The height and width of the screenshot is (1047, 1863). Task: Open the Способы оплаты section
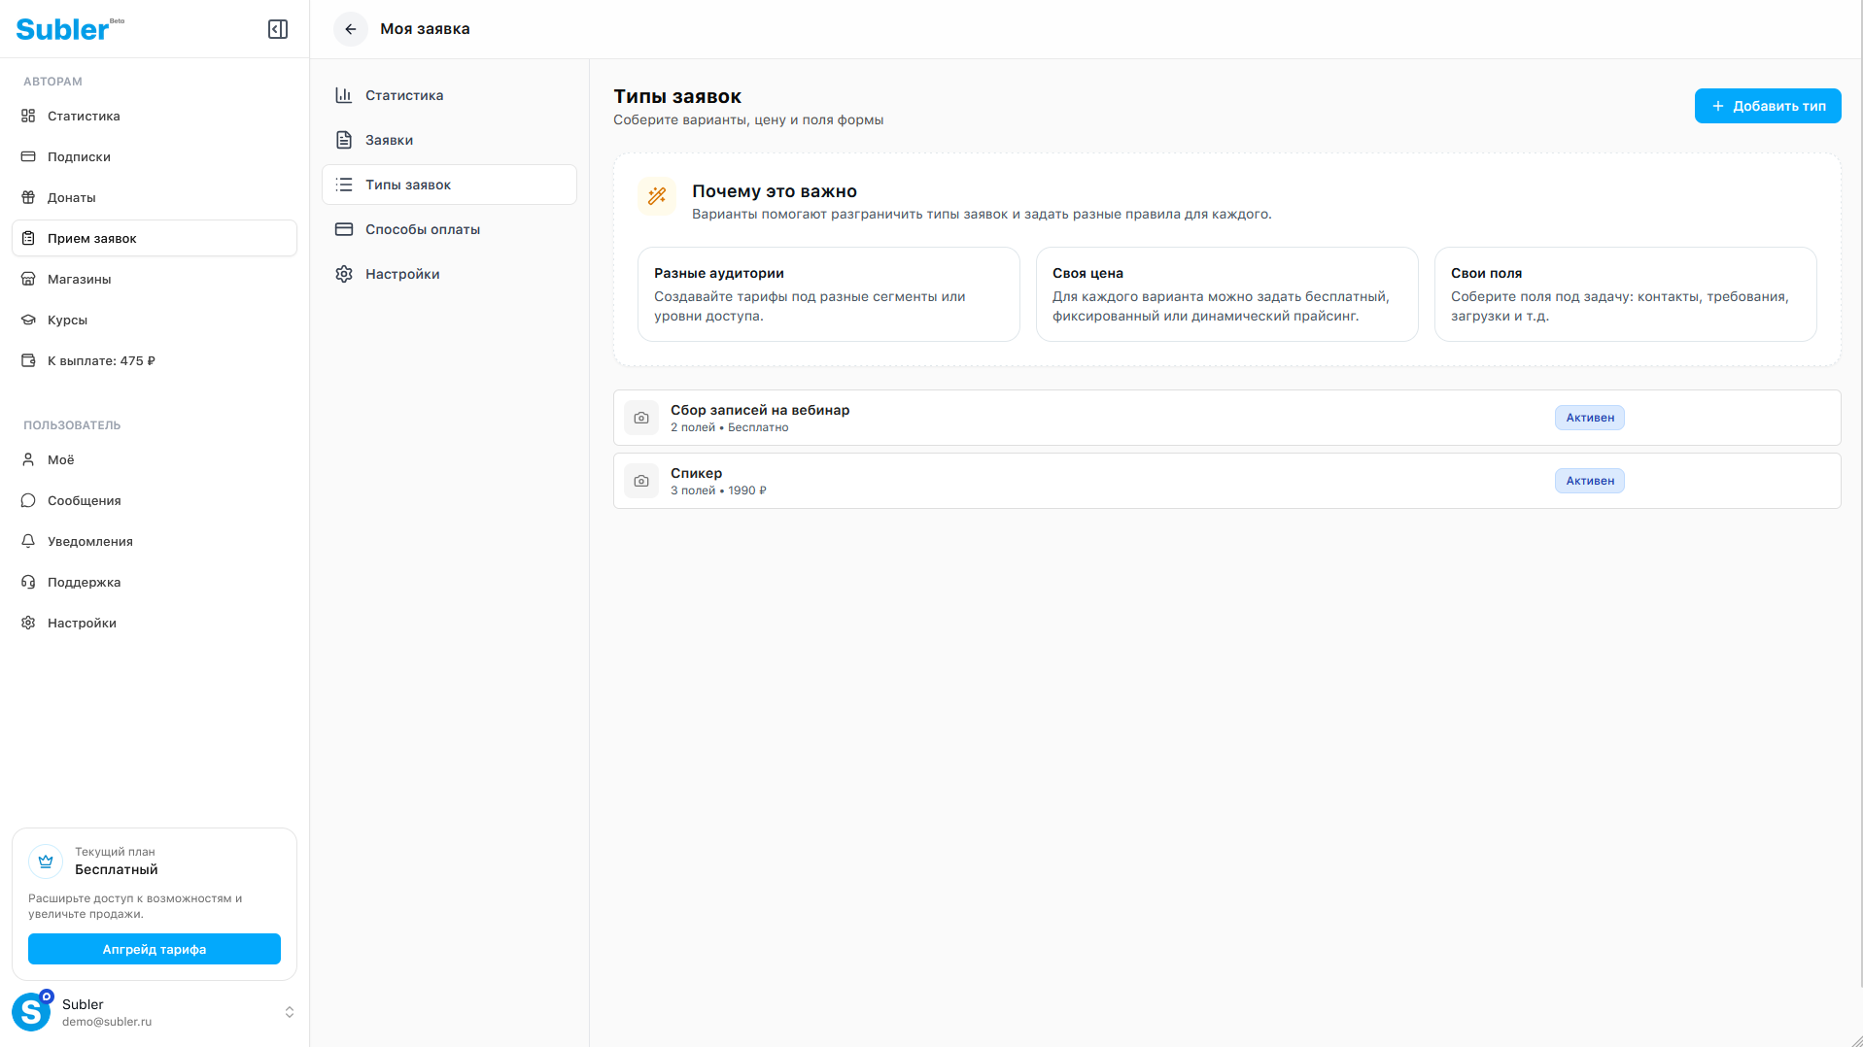423,229
